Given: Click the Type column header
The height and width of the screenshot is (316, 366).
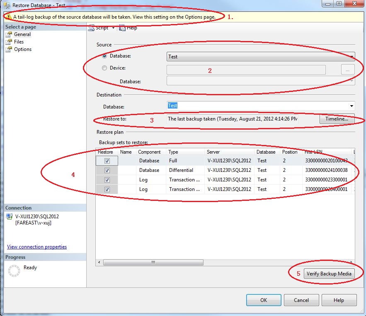Looking at the screenshot, I should (185, 152).
